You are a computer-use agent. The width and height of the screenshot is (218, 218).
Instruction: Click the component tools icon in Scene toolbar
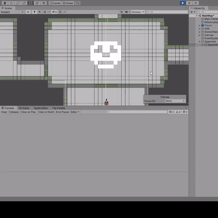pyautogui.click(x=121, y=12)
